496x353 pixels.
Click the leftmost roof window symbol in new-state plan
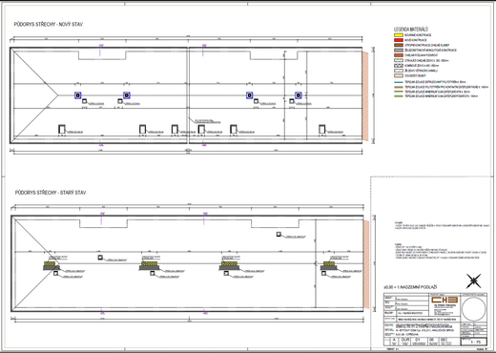[62, 129]
